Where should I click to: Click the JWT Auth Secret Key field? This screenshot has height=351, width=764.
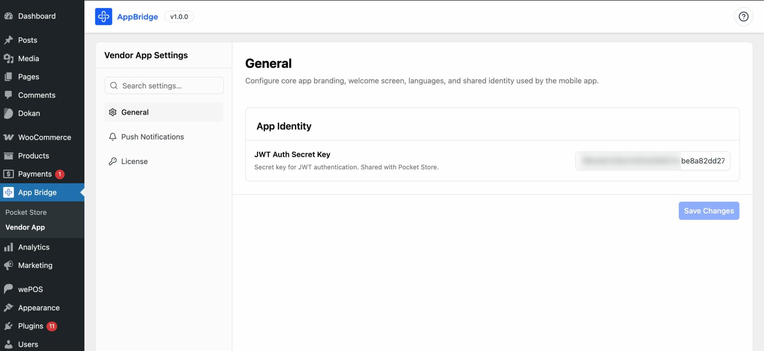coord(653,161)
